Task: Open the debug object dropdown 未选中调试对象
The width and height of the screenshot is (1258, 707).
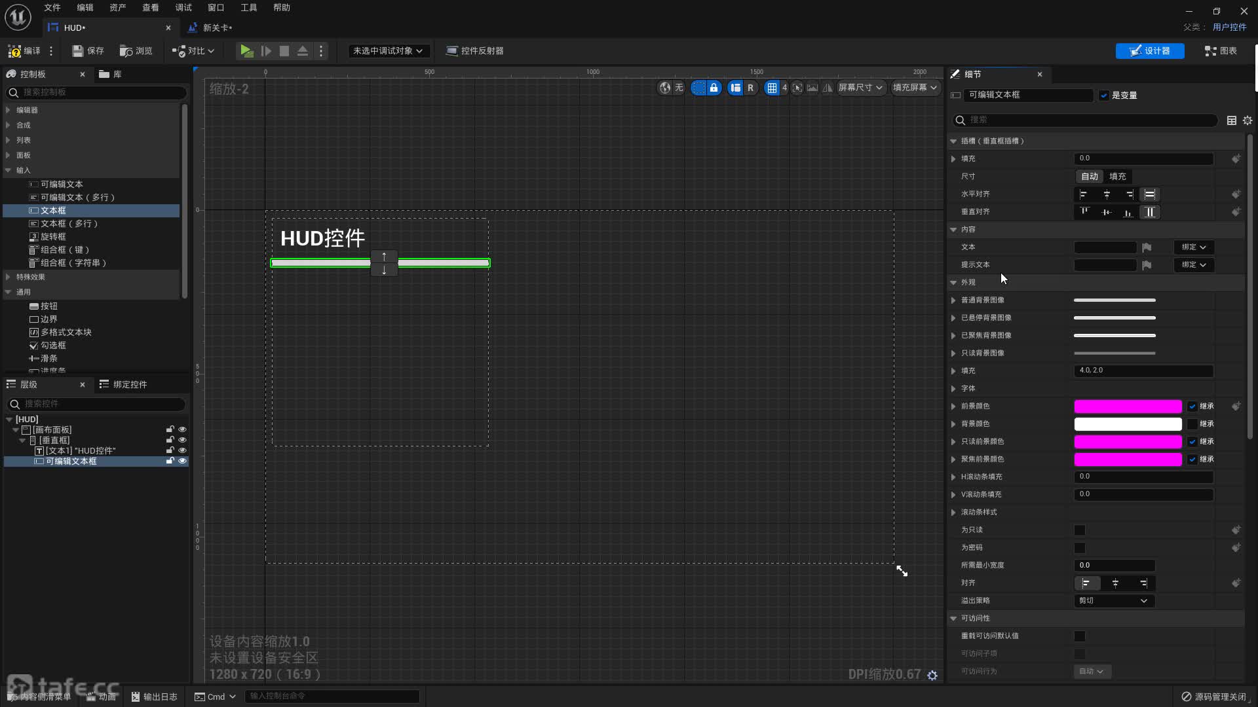Action: point(388,50)
